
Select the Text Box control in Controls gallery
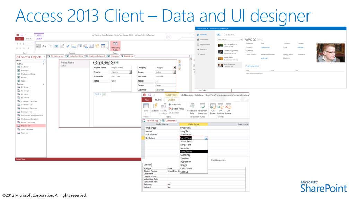[x=38, y=46]
